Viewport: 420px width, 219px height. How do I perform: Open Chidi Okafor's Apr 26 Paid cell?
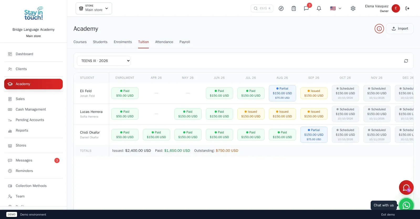(156, 135)
